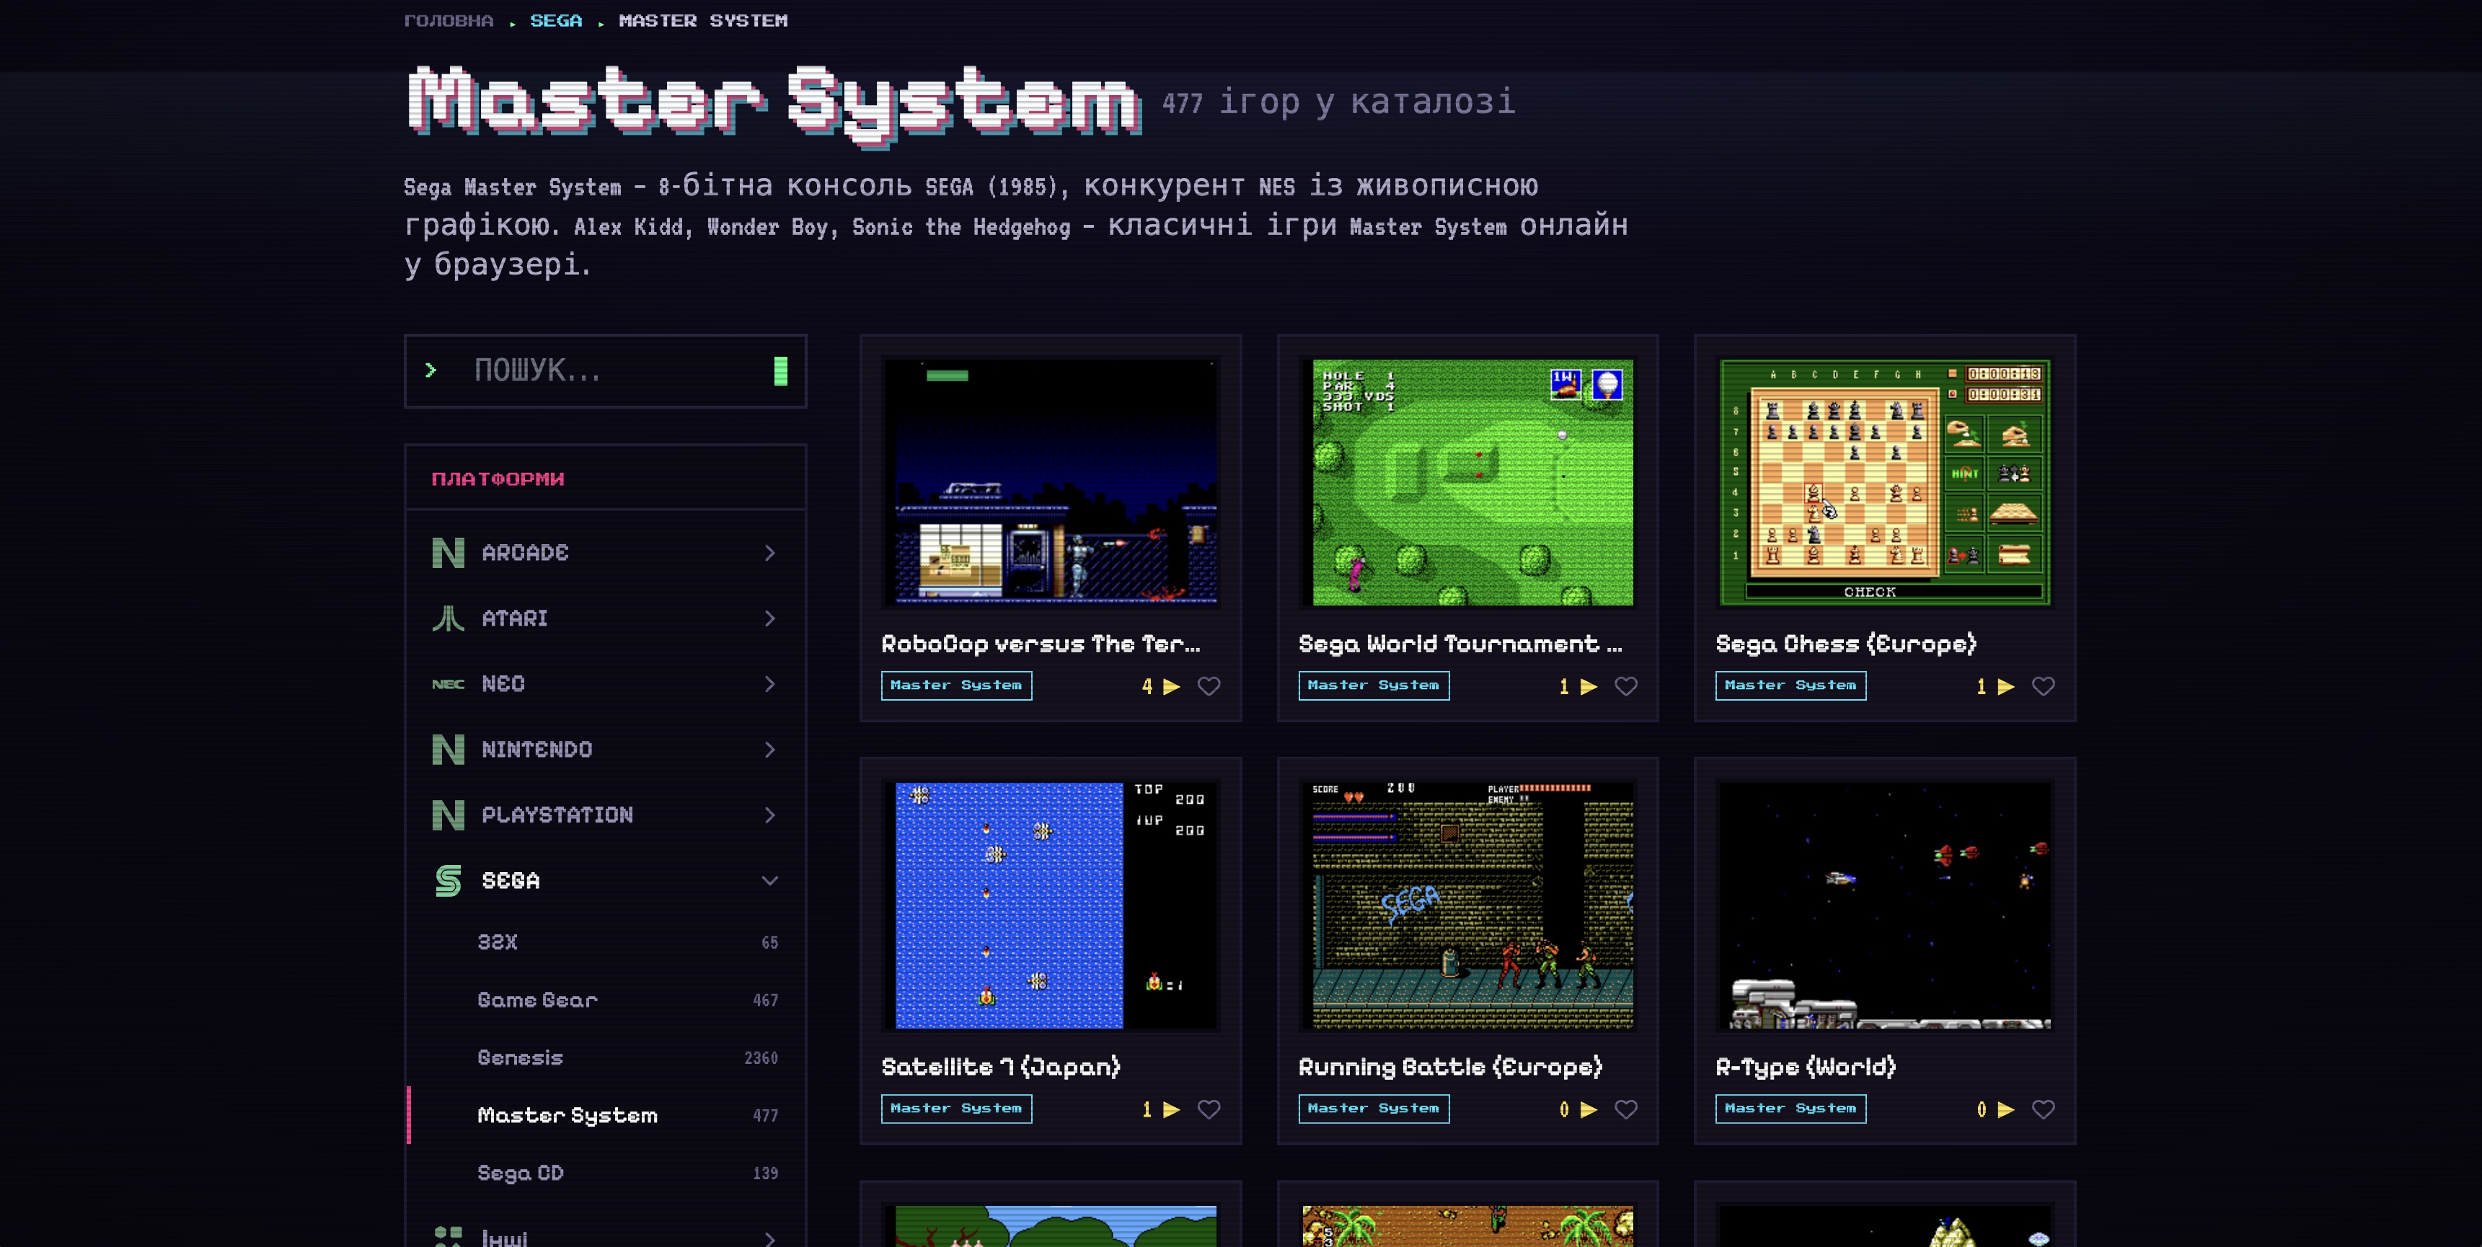Click the Atari logo icon
Viewport: 2482px width, 1247px height.
[448, 618]
